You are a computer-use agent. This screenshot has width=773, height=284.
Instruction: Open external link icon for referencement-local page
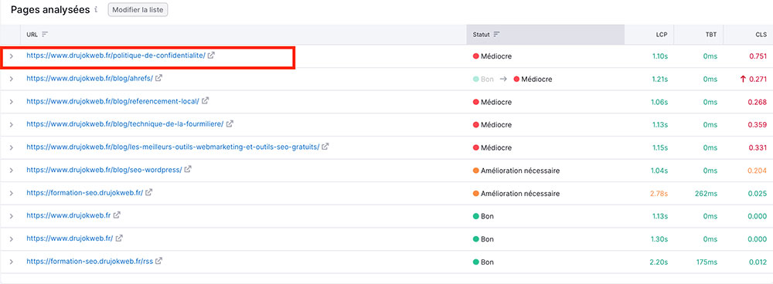pos(205,101)
